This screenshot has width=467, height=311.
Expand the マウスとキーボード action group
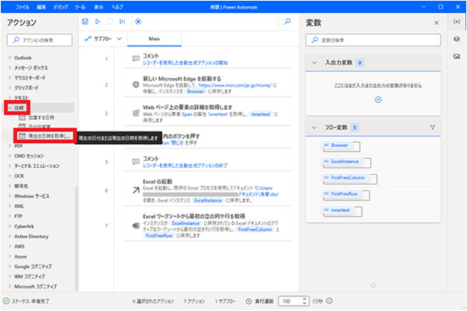click(10, 77)
